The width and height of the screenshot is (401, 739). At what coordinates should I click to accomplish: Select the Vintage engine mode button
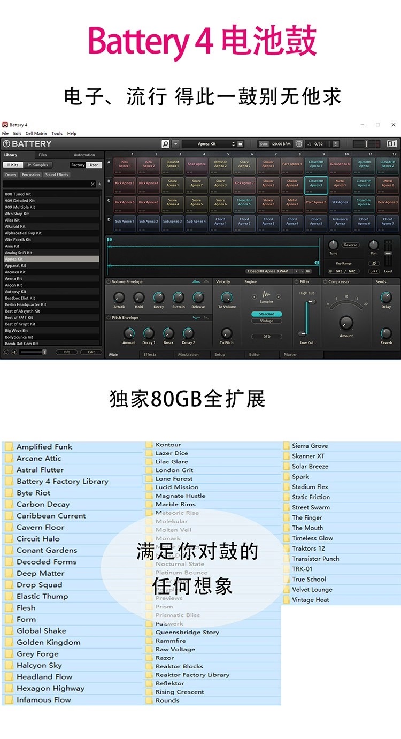tap(266, 321)
